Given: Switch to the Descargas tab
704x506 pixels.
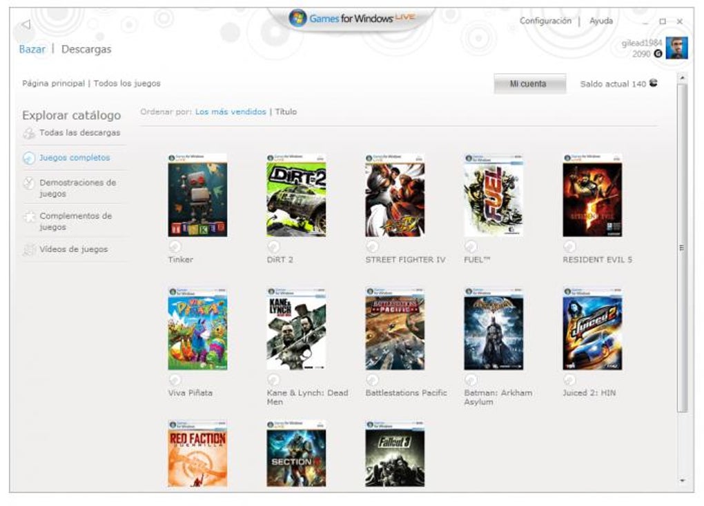Looking at the screenshot, I should tap(86, 50).
